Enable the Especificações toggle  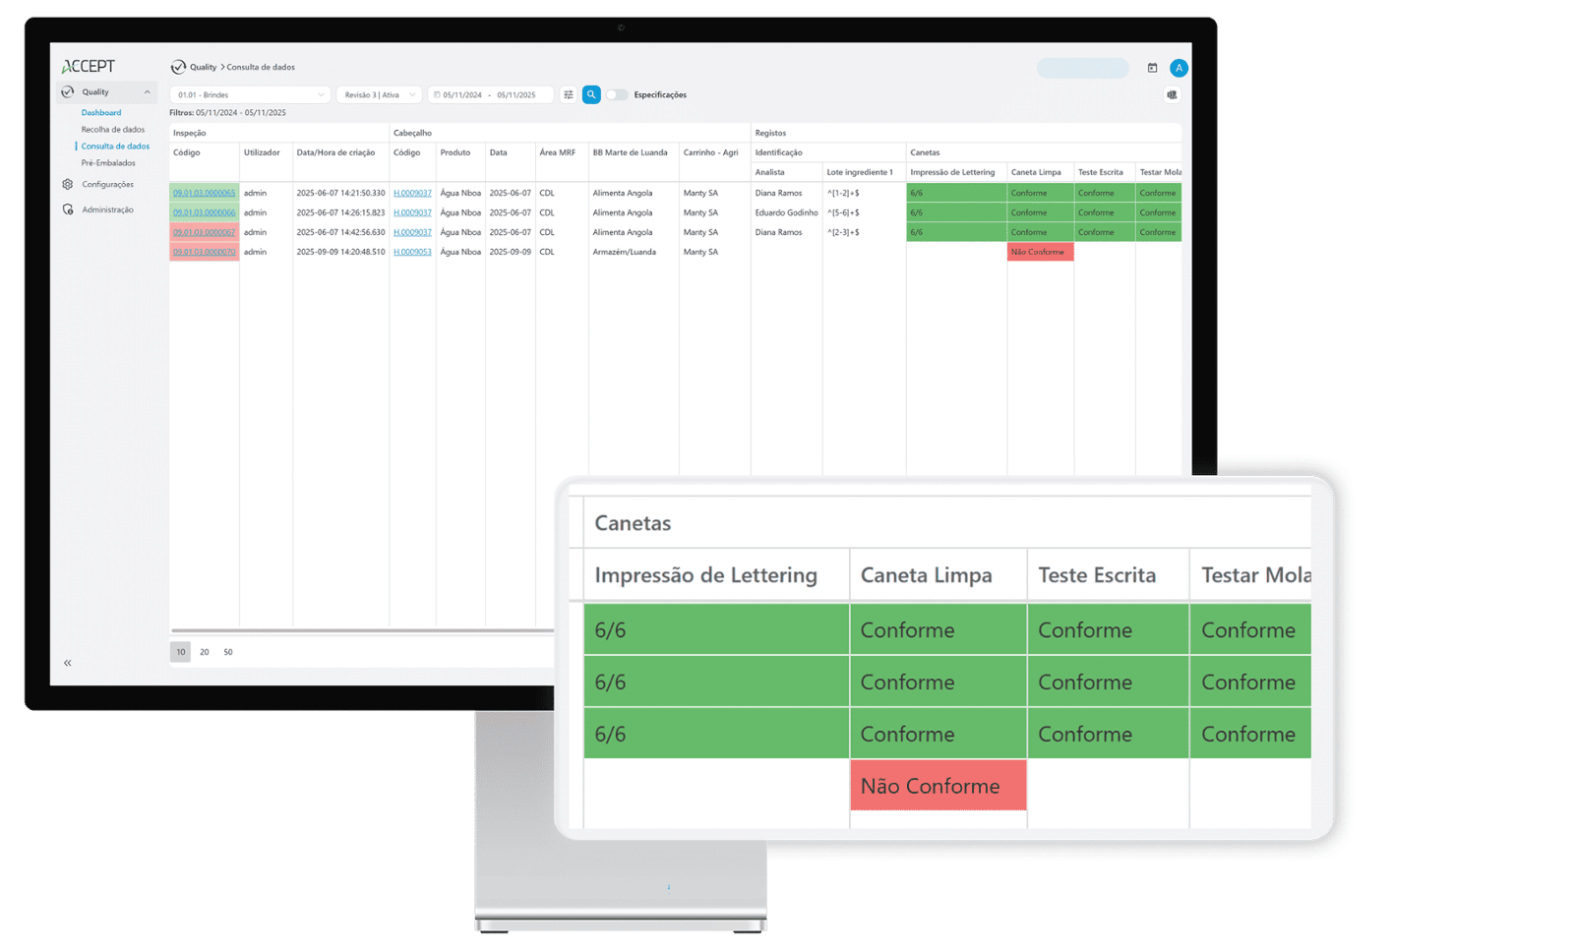pos(617,94)
